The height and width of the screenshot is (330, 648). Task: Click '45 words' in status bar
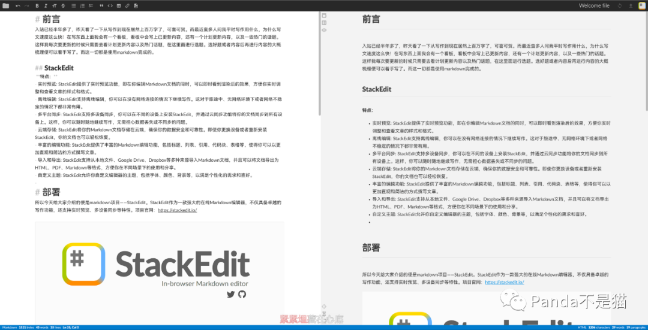click(x=42, y=328)
